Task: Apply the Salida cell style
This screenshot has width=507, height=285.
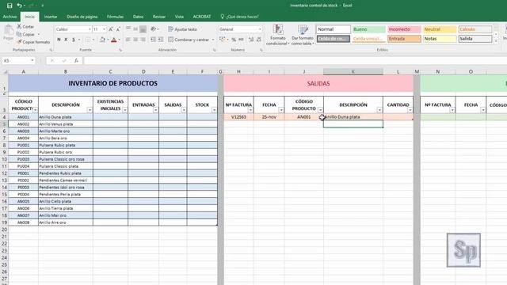Action: [x=475, y=39]
